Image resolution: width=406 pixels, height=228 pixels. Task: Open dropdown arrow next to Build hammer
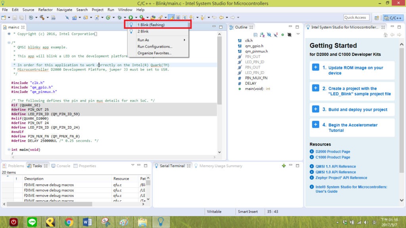[48, 17]
